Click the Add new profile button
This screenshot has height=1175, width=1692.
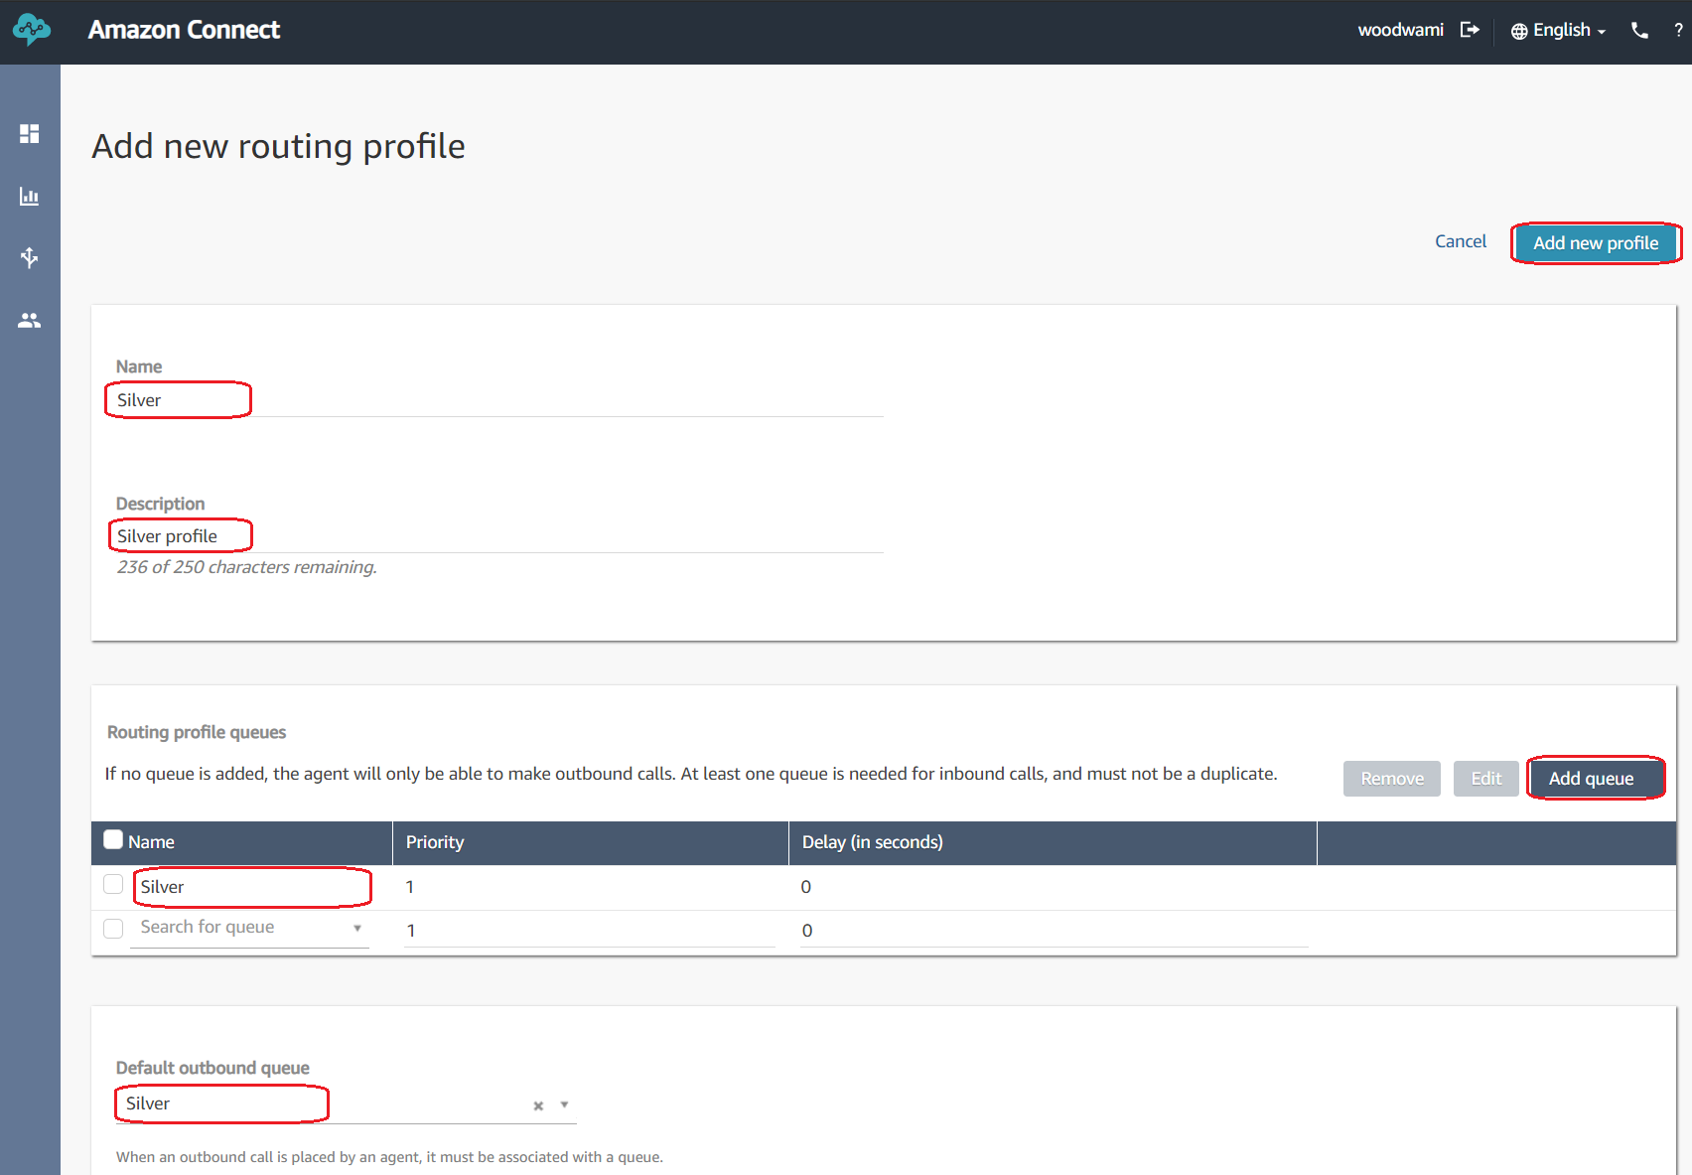point(1596,243)
